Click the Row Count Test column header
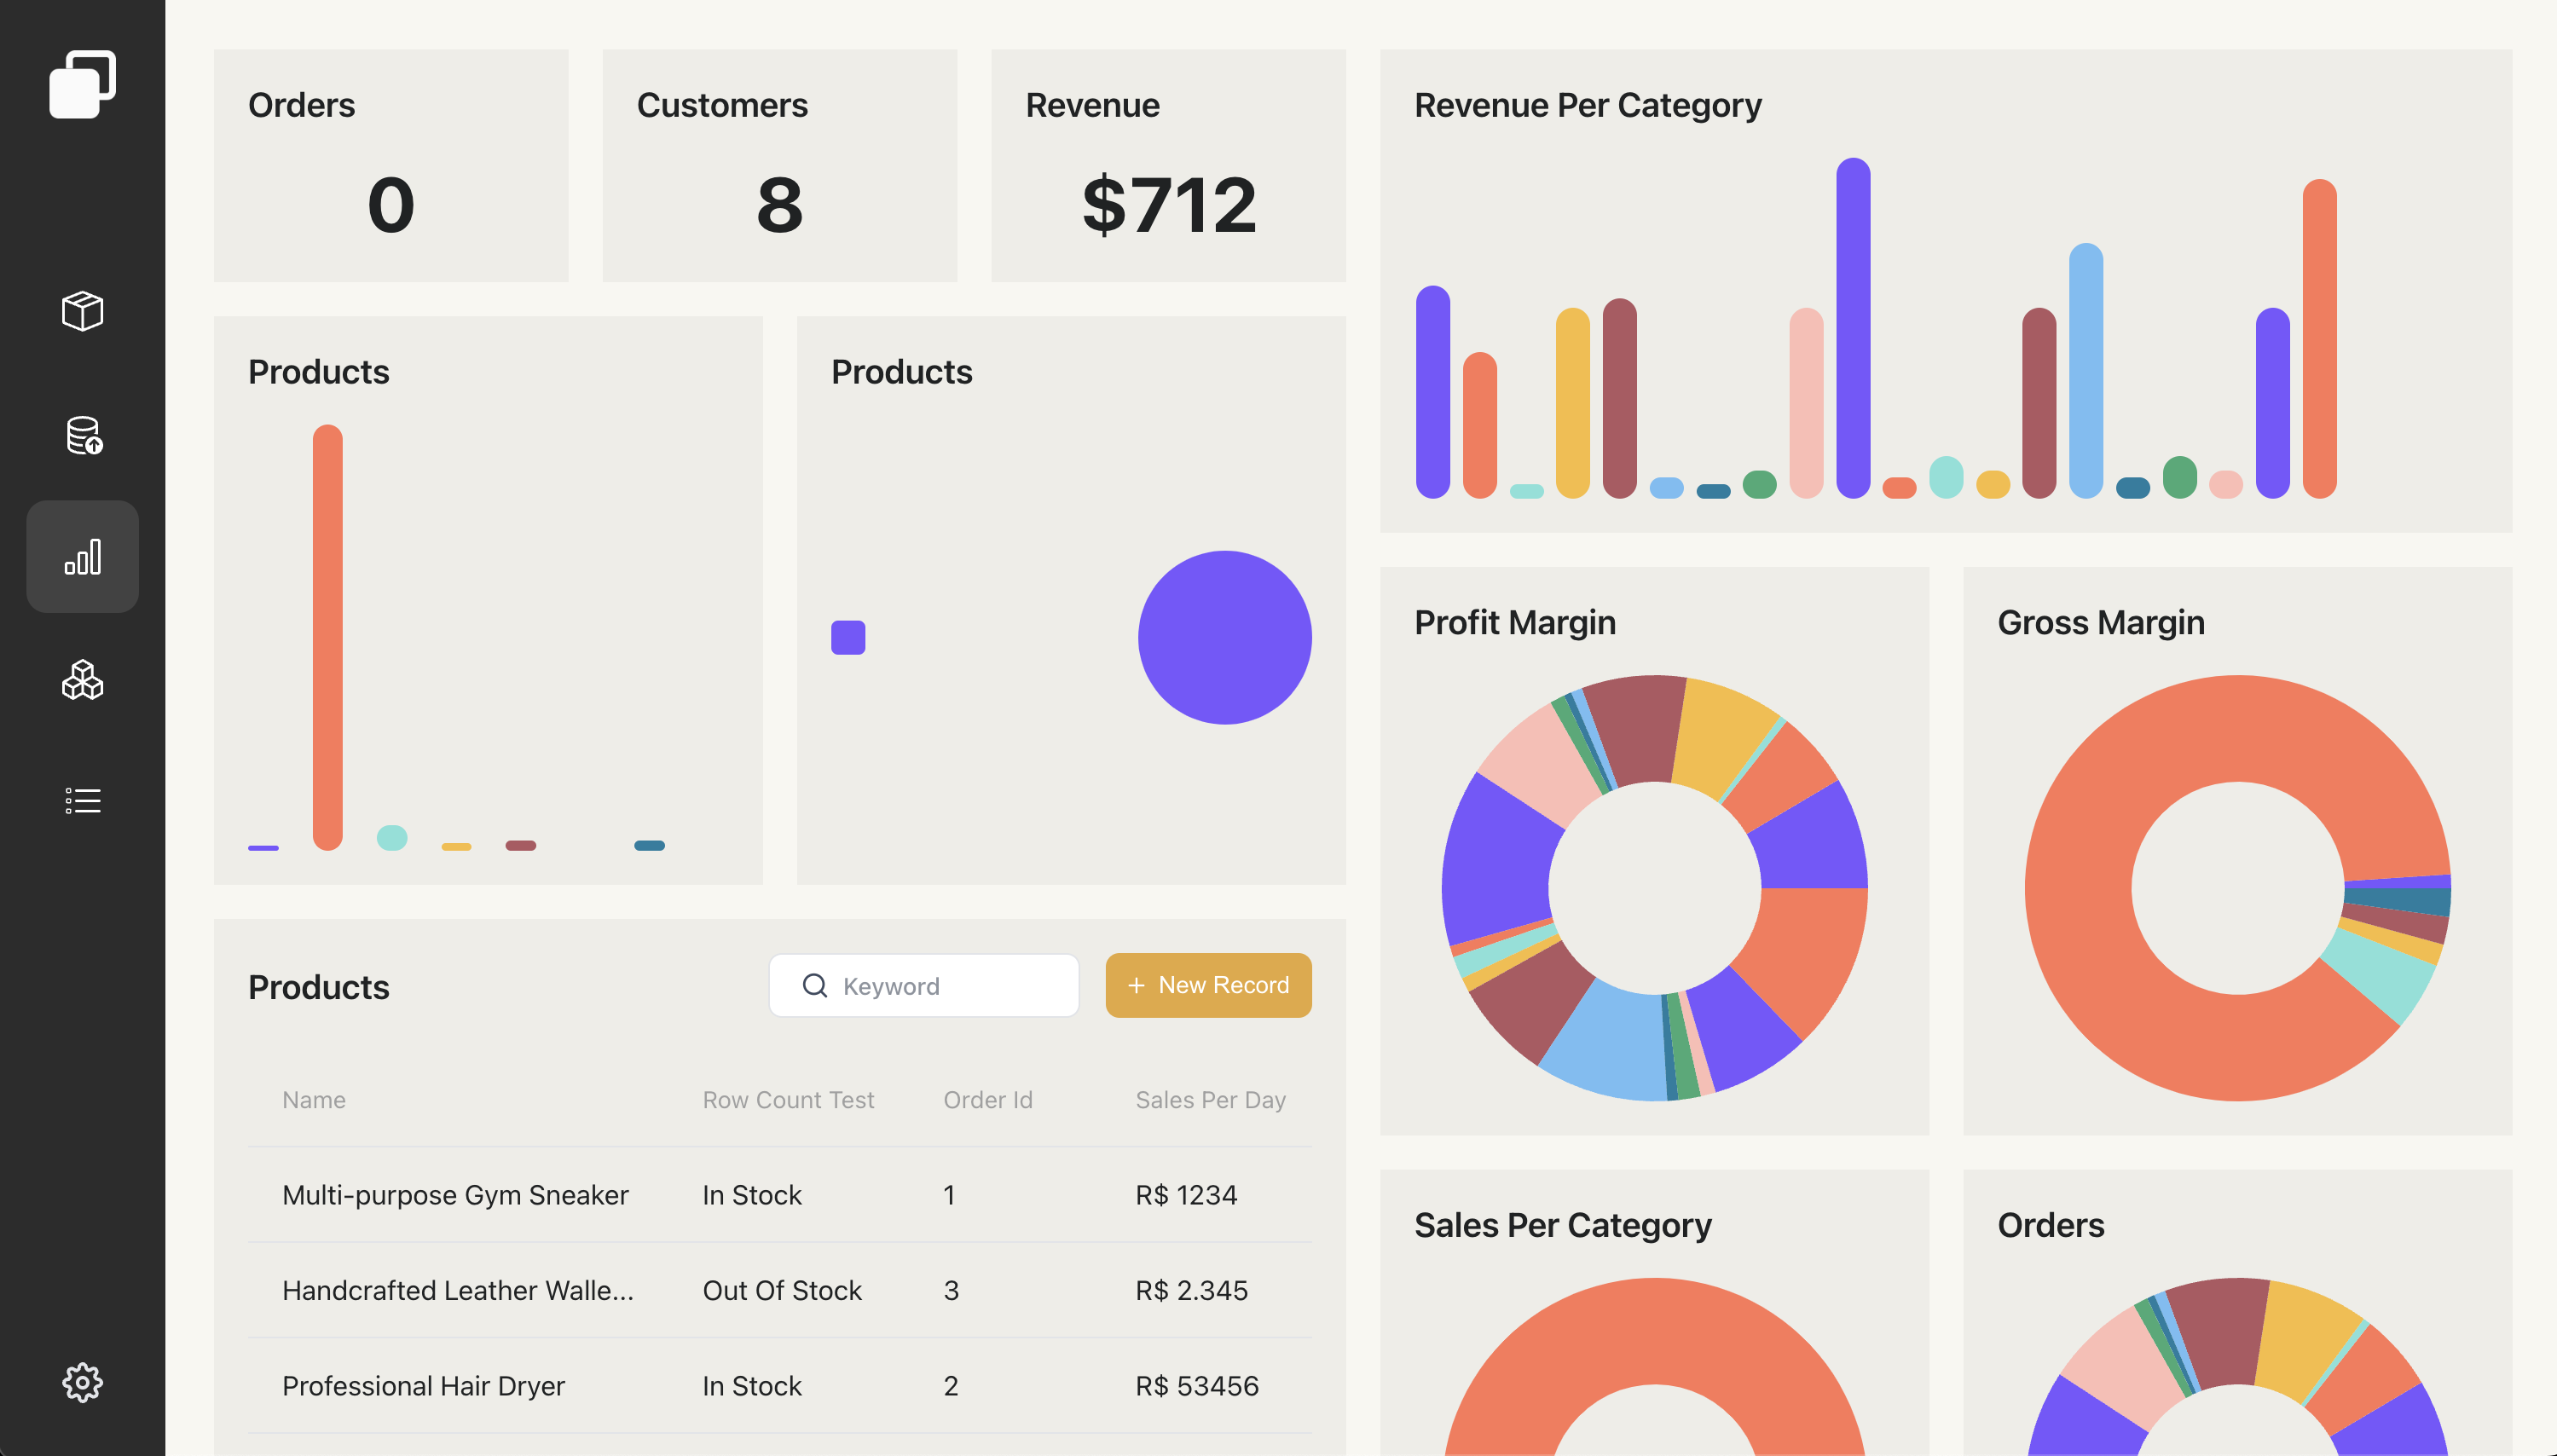The width and height of the screenshot is (2557, 1456). coord(787,1100)
